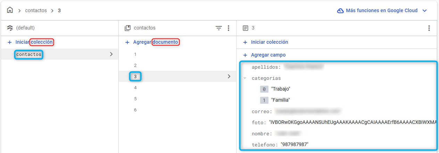Select document 1 in contactos list
Image resolution: width=439 pixels, height=153 pixels.
point(135,54)
